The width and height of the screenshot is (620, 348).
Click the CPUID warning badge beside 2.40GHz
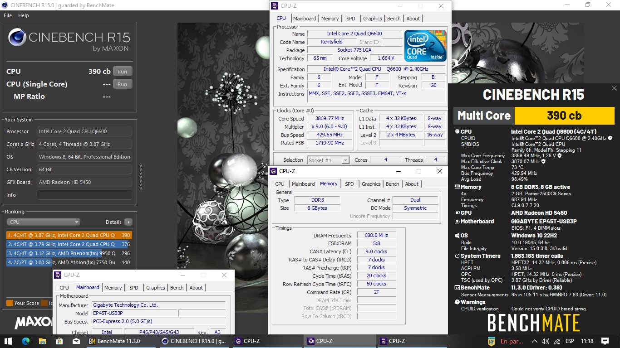click(x=610, y=138)
